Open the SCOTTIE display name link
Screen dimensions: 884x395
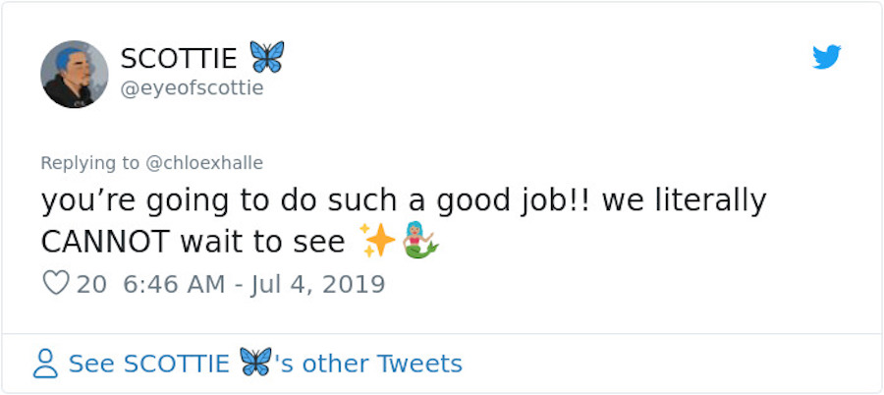(179, 58)
